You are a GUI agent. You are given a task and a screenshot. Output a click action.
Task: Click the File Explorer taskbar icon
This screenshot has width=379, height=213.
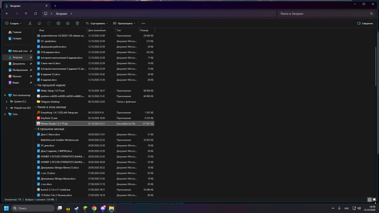pyautogui.click(x=111, y=208)
